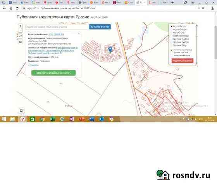Reload the page with browser refresh icon
This screenshot has height=186, width=217.
(17, 8)
